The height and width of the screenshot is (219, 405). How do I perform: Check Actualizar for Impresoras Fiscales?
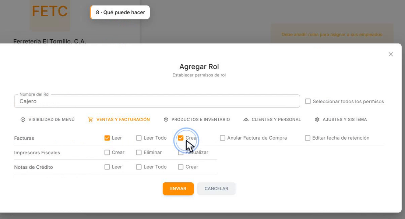[x=180, y=152]
